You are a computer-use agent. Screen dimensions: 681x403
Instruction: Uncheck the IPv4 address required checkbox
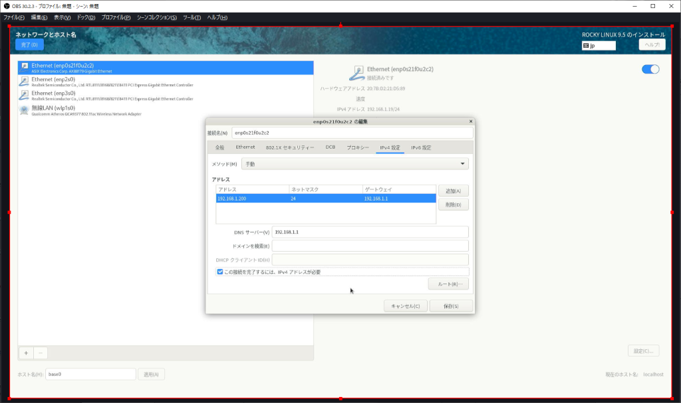point(220,272)
